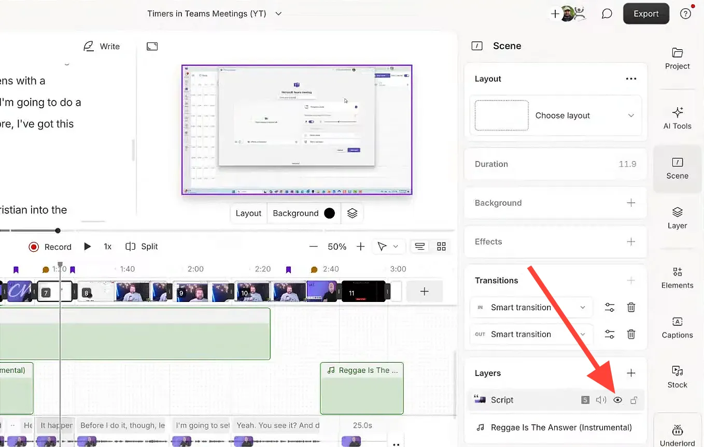Screen dimensions: 704x447
Task: Open the Project panel
Action: [x=677, y=59]
